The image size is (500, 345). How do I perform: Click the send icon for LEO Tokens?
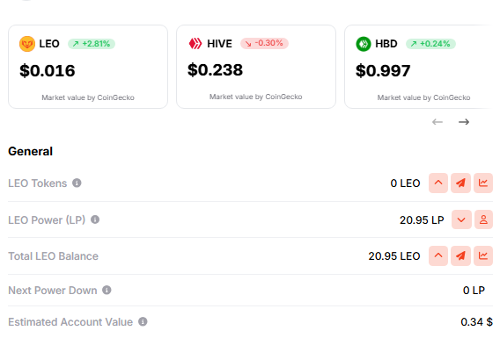coord(460,183)
